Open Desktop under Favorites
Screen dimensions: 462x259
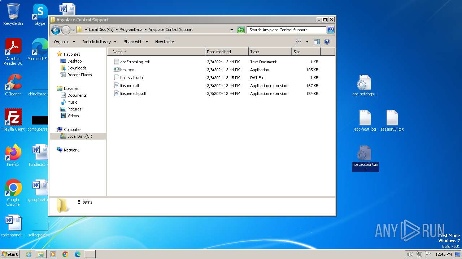coord(74,61)
